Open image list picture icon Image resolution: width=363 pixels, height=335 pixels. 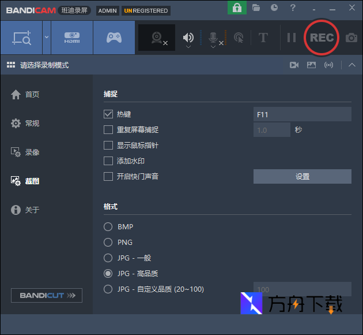tap(311, 65)
